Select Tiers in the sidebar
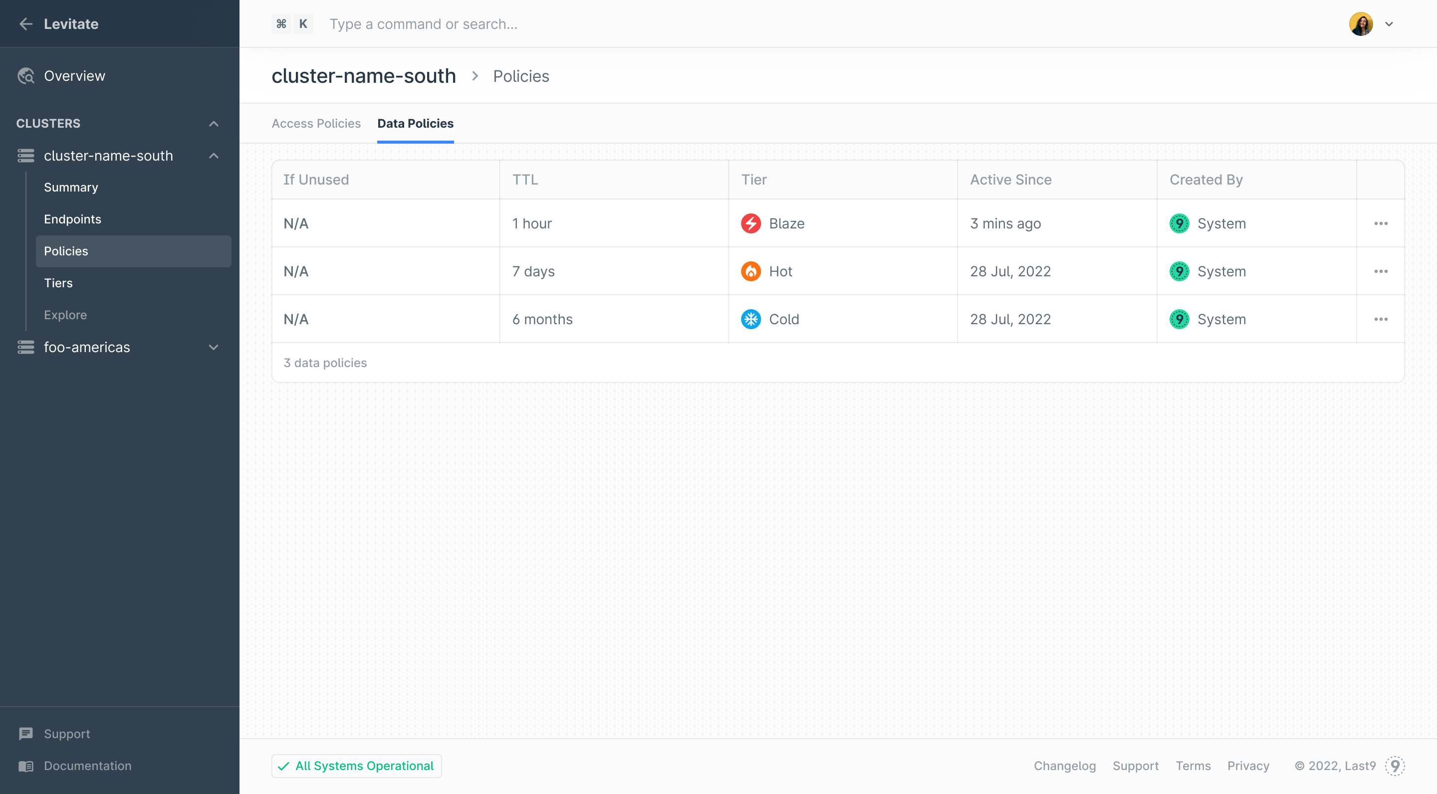This screenshot has width=1437, height=794. (58, 283)
